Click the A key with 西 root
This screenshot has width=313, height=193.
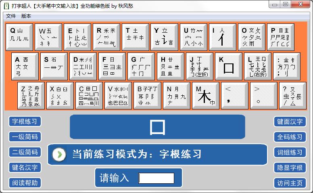[x=25, y=66]
